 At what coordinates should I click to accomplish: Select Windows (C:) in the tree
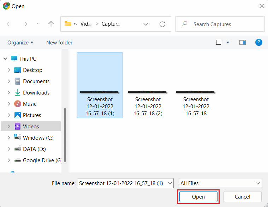coord(38,138)
